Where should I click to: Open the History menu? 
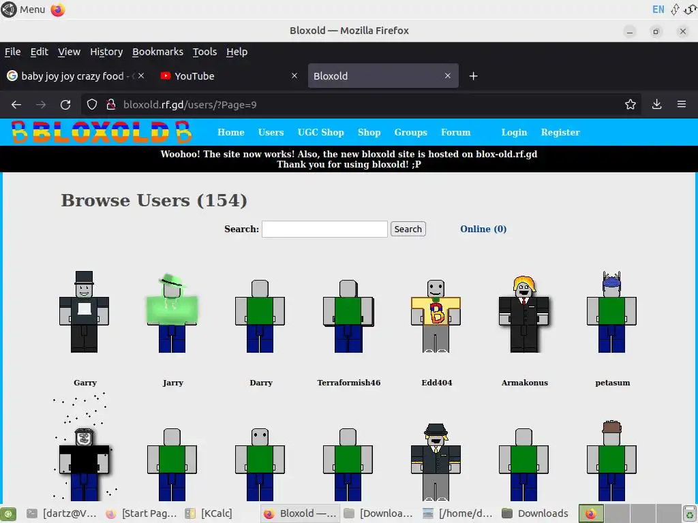coord(106,52)
